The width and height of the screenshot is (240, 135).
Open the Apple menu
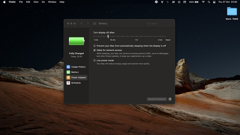4,2
